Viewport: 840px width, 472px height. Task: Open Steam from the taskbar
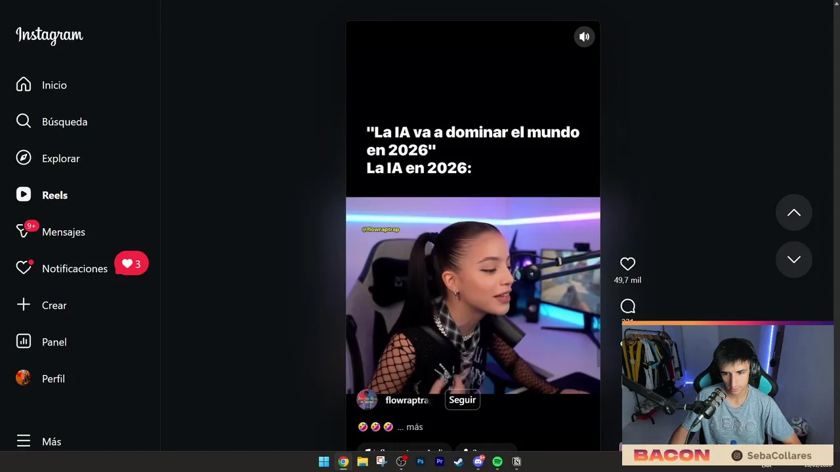[x=459, y=462]
